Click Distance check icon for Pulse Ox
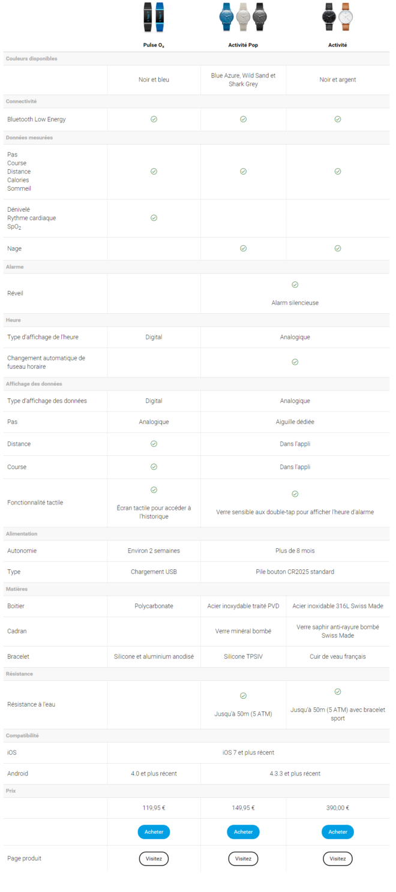The width and height of the screenshot is (396, 892). (x=154, y=443)
